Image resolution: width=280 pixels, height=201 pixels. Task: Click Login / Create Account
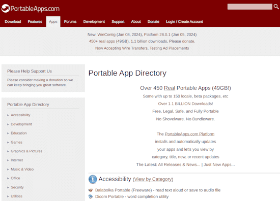[184, 21]
